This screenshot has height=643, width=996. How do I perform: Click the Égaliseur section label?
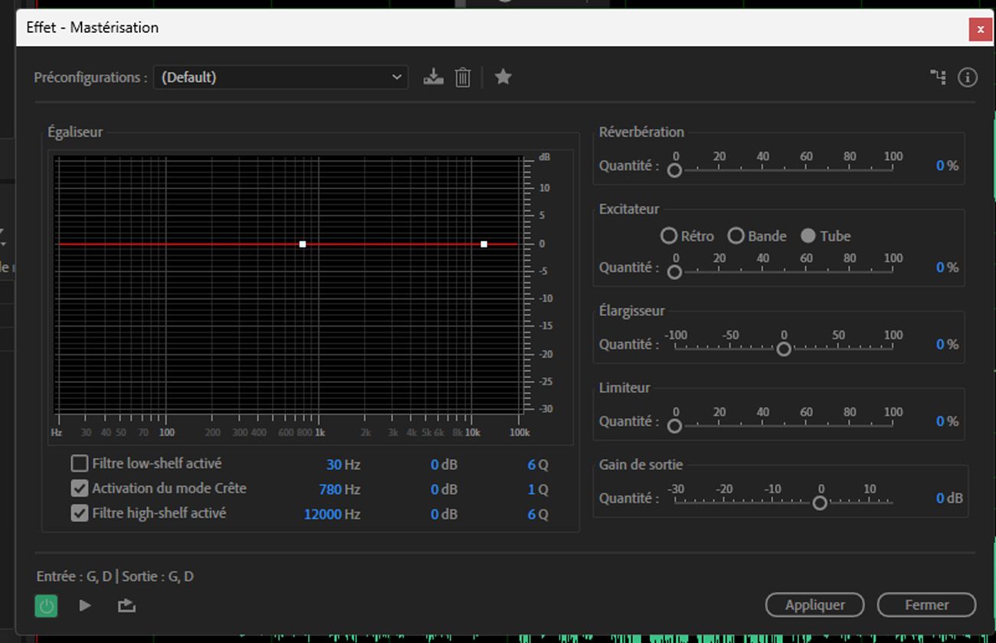pos(75,132)
